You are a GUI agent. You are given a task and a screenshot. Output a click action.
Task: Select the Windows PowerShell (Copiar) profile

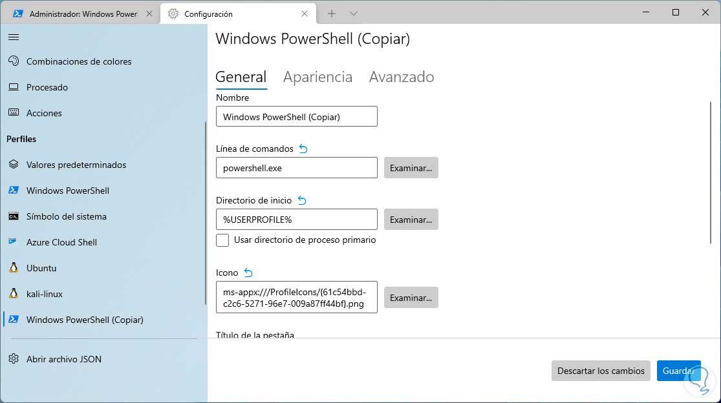tap(104, 320)
